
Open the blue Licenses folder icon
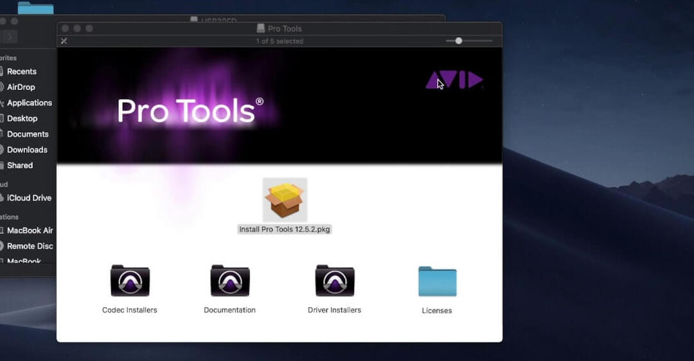coord(438,281)
